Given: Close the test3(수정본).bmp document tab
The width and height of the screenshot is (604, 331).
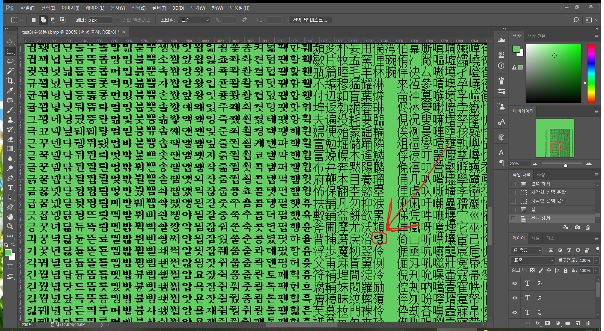Looking at the screenshot, I should point(124,32).
